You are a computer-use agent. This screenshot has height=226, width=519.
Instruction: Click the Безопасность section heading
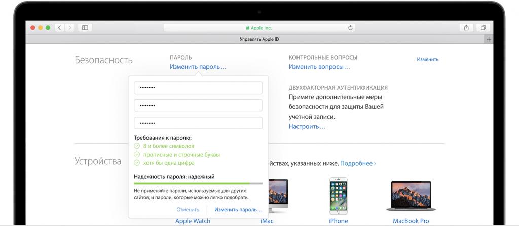103,60
